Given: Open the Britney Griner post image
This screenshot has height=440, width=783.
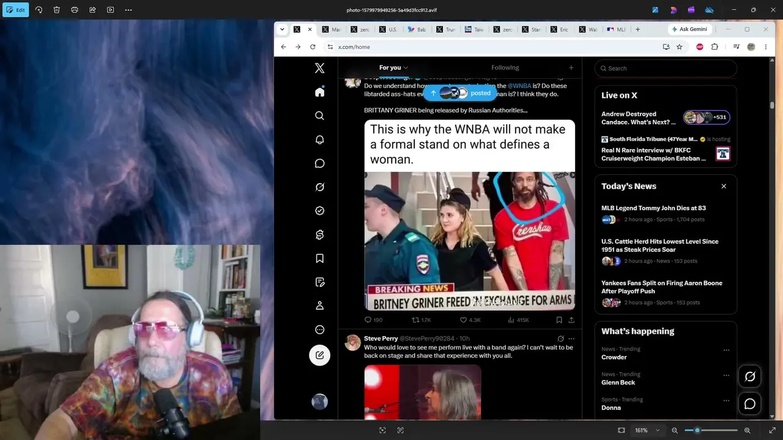Looking at the screenshot, I should tap(470, 215).
